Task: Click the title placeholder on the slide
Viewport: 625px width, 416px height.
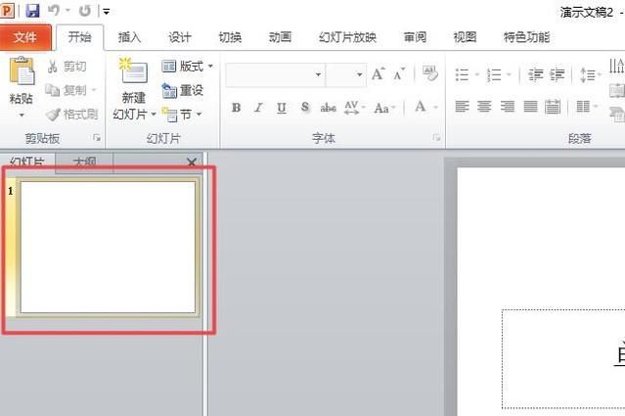Action: [563, 359]
